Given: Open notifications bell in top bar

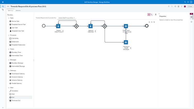Looking at the screenshot, I should point(188,2).
